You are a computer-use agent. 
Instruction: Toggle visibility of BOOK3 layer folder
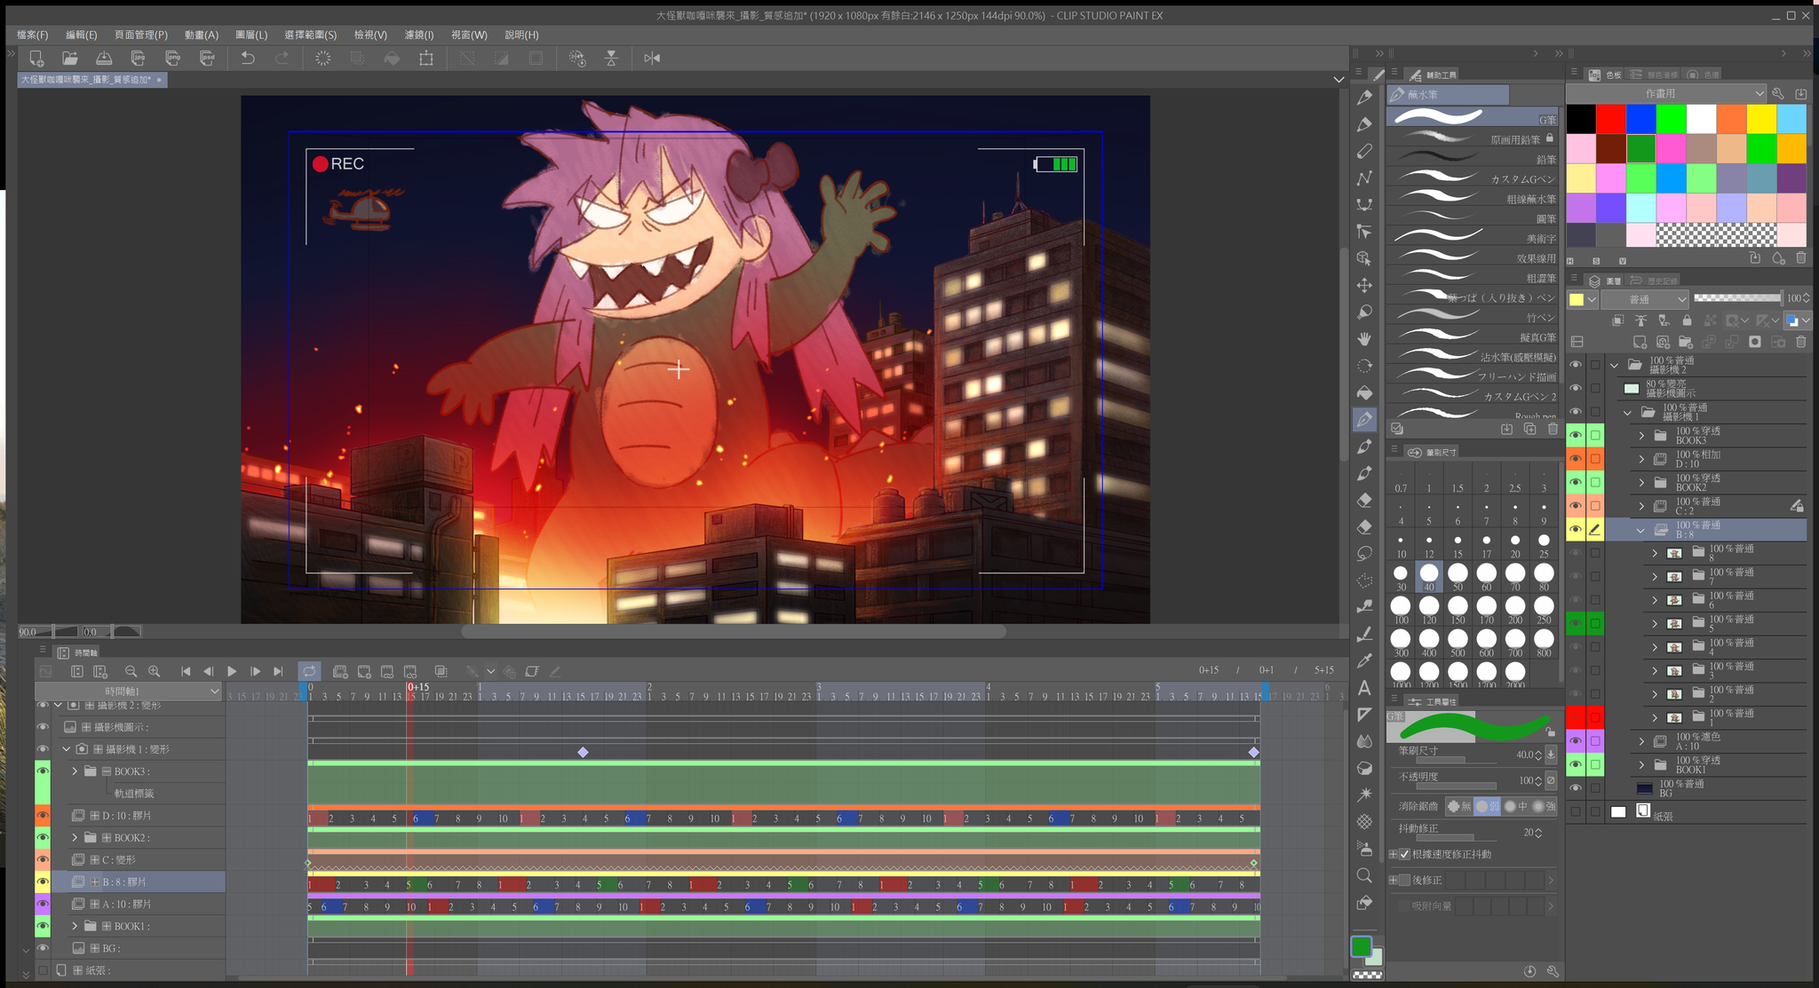(1576, 435)
